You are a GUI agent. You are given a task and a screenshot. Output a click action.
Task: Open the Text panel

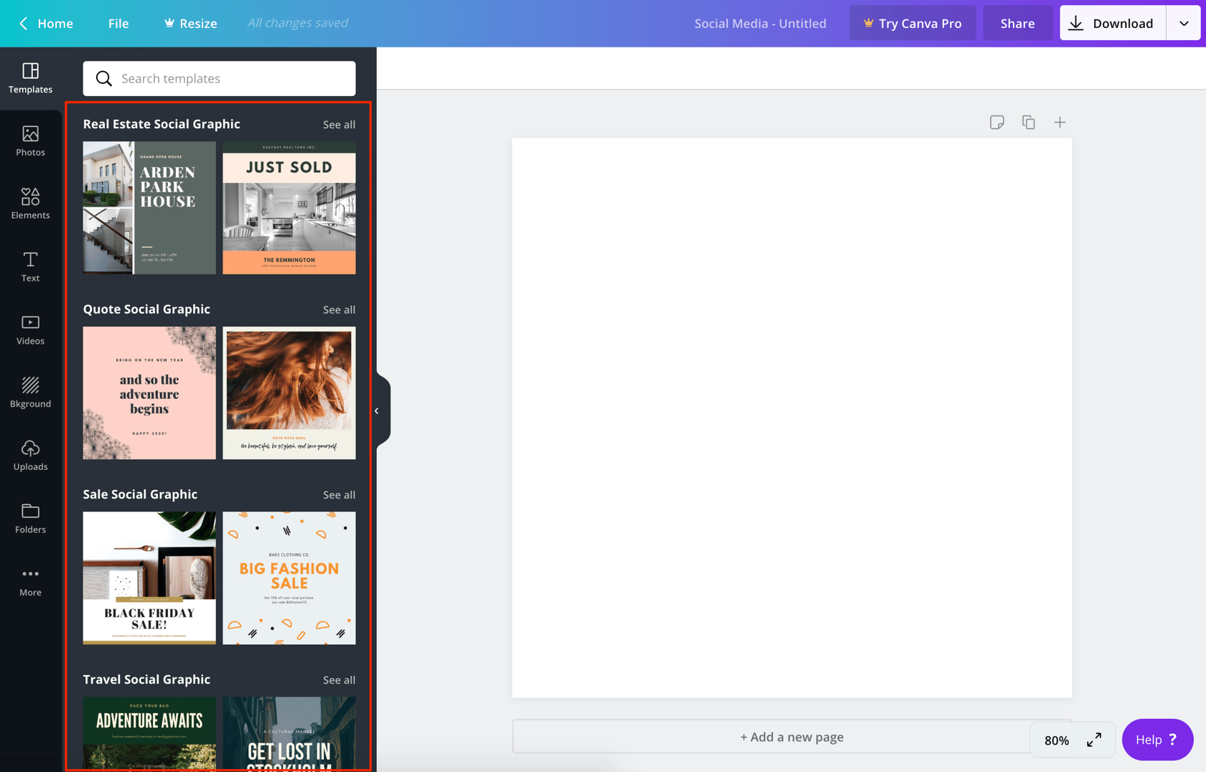click(30, 266)
